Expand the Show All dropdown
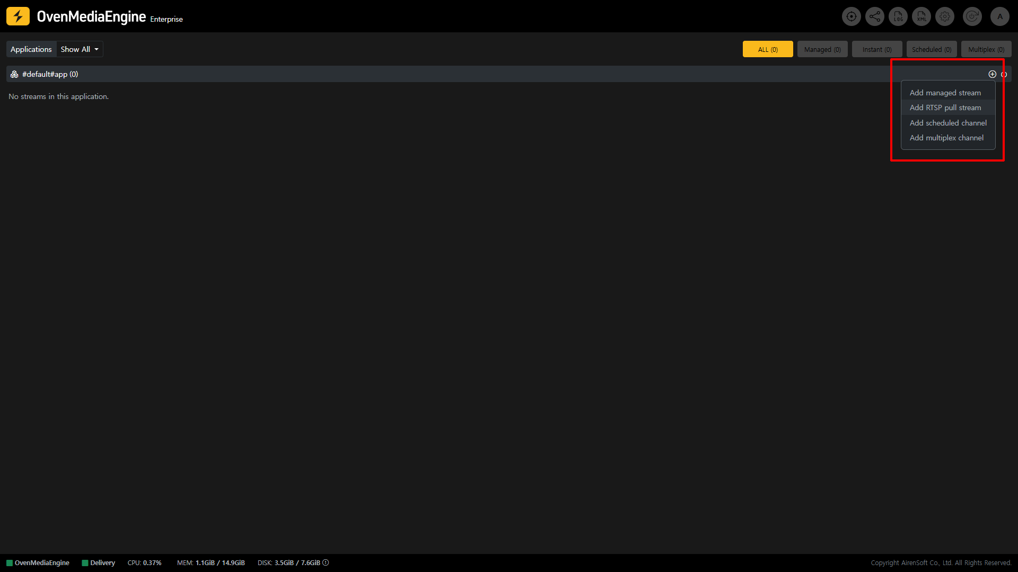 [x=80, y=49]
